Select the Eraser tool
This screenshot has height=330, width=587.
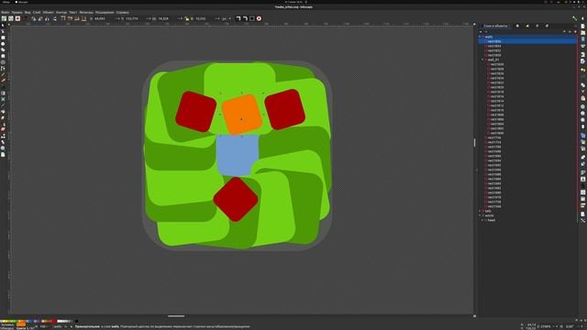point(3,129)
